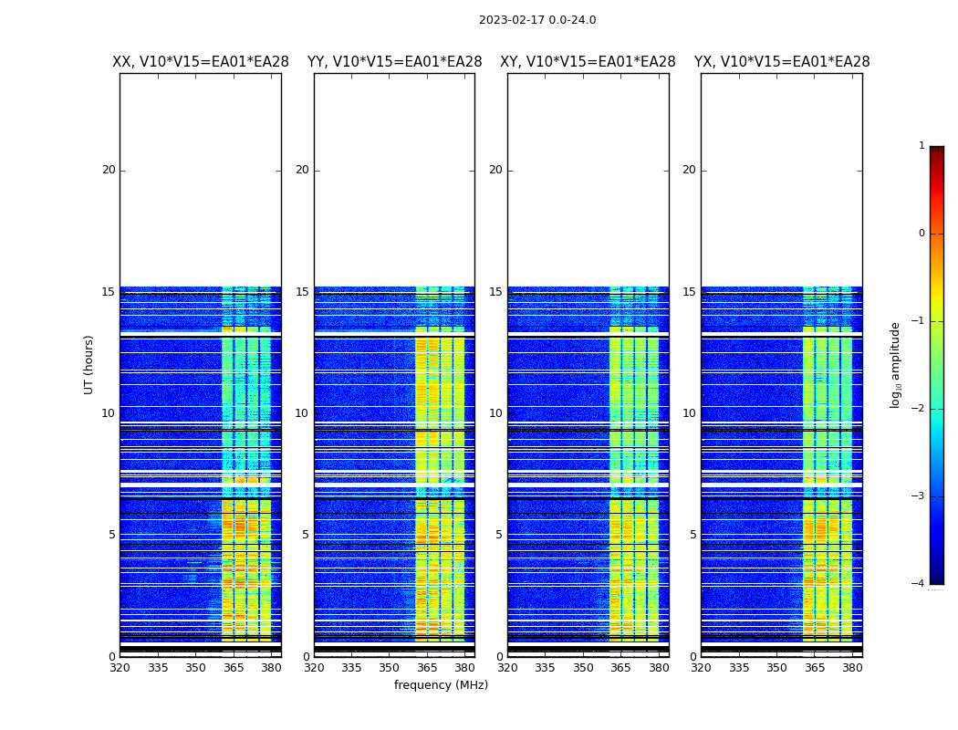Click the log10 amplitude colorbar label
The height and width of the screenshot is (730, 958).
[896, 364]
